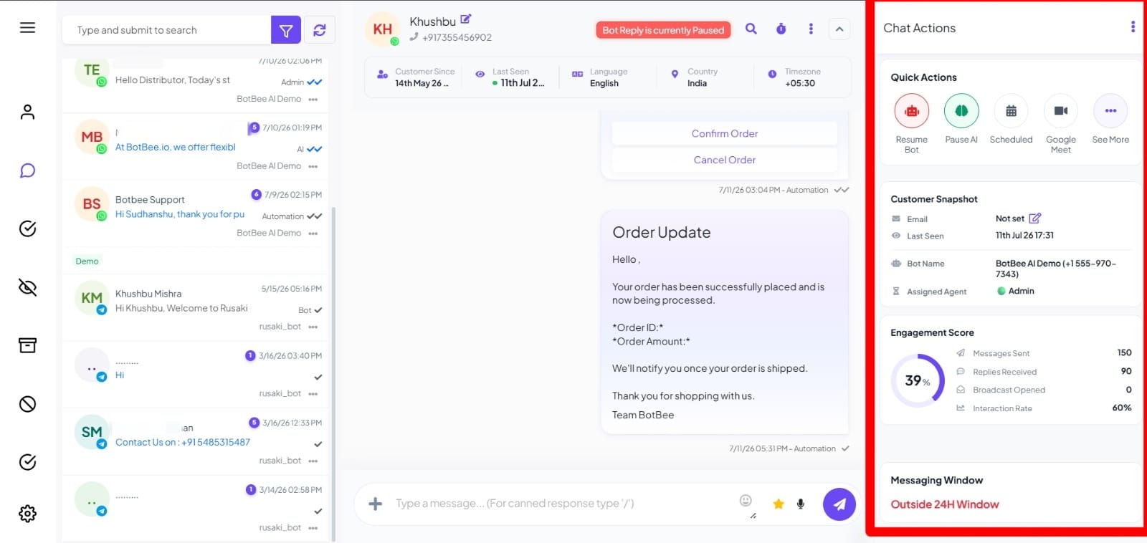The height and width of the screenshot is (543, 1147).
Task: Open Chat Actions three-dot menu
Action: [1133, 27]
